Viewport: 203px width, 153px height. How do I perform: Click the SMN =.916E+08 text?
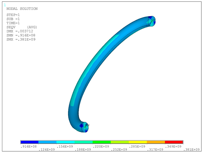(21, 36)
